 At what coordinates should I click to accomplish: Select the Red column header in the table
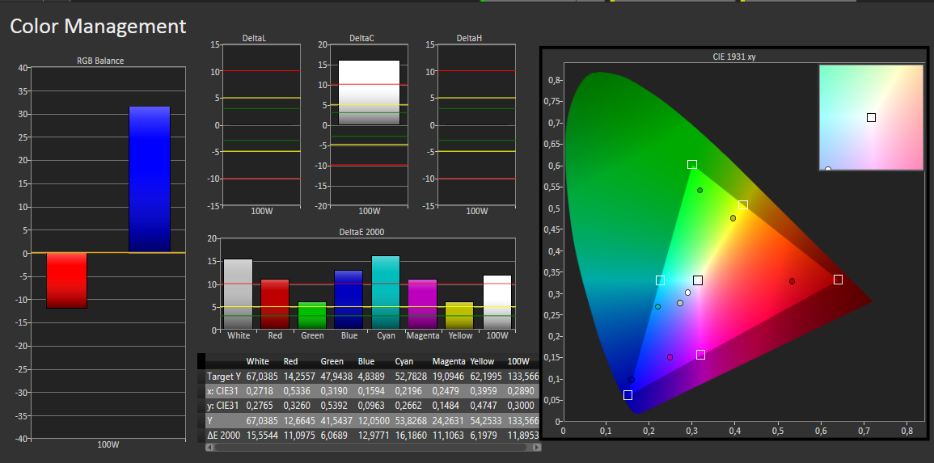click(290, 361)
